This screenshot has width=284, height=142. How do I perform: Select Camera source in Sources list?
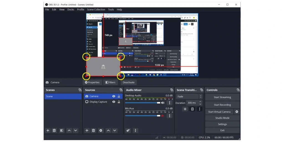[103, 96]
